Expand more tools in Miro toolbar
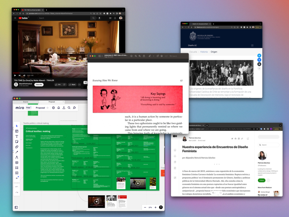Screen dimensions: 289x217 (x=17, y=178)
